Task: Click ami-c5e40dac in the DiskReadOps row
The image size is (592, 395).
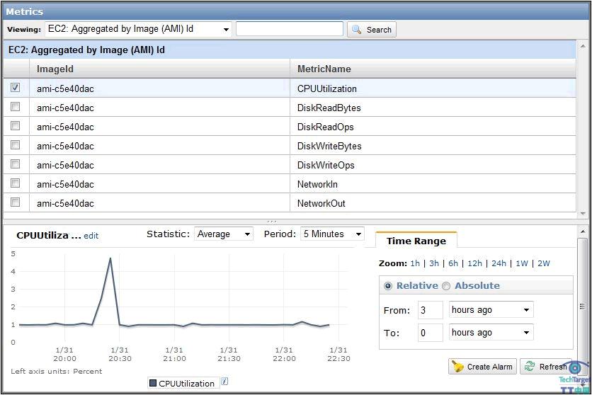Action: (65, 127)
